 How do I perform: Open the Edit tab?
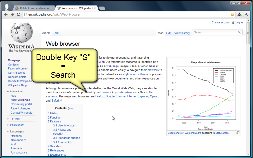coord(169,33)
